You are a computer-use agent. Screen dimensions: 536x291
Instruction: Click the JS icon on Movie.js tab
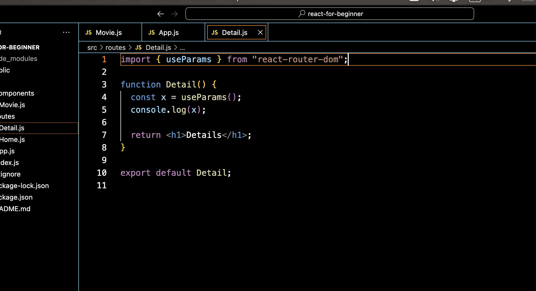(x=88, y=33)
